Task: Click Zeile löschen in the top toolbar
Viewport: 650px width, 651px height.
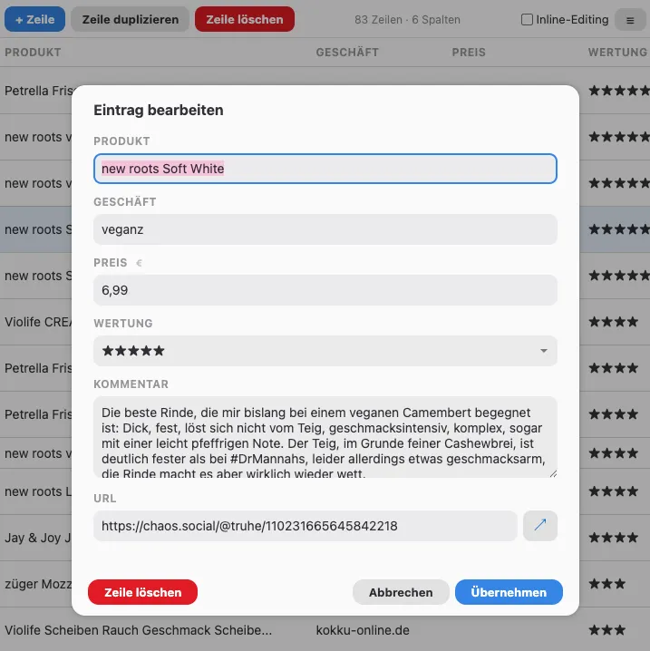Action: pos(244,19)
